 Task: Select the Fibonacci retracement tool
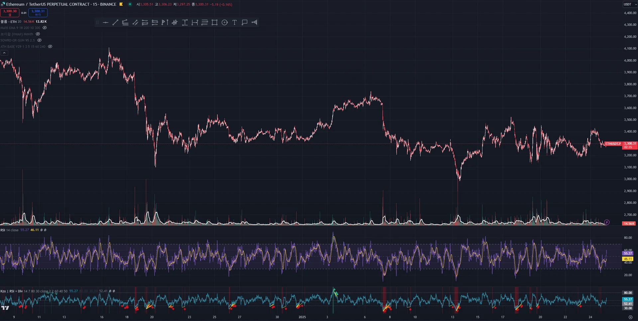[145, 23]
